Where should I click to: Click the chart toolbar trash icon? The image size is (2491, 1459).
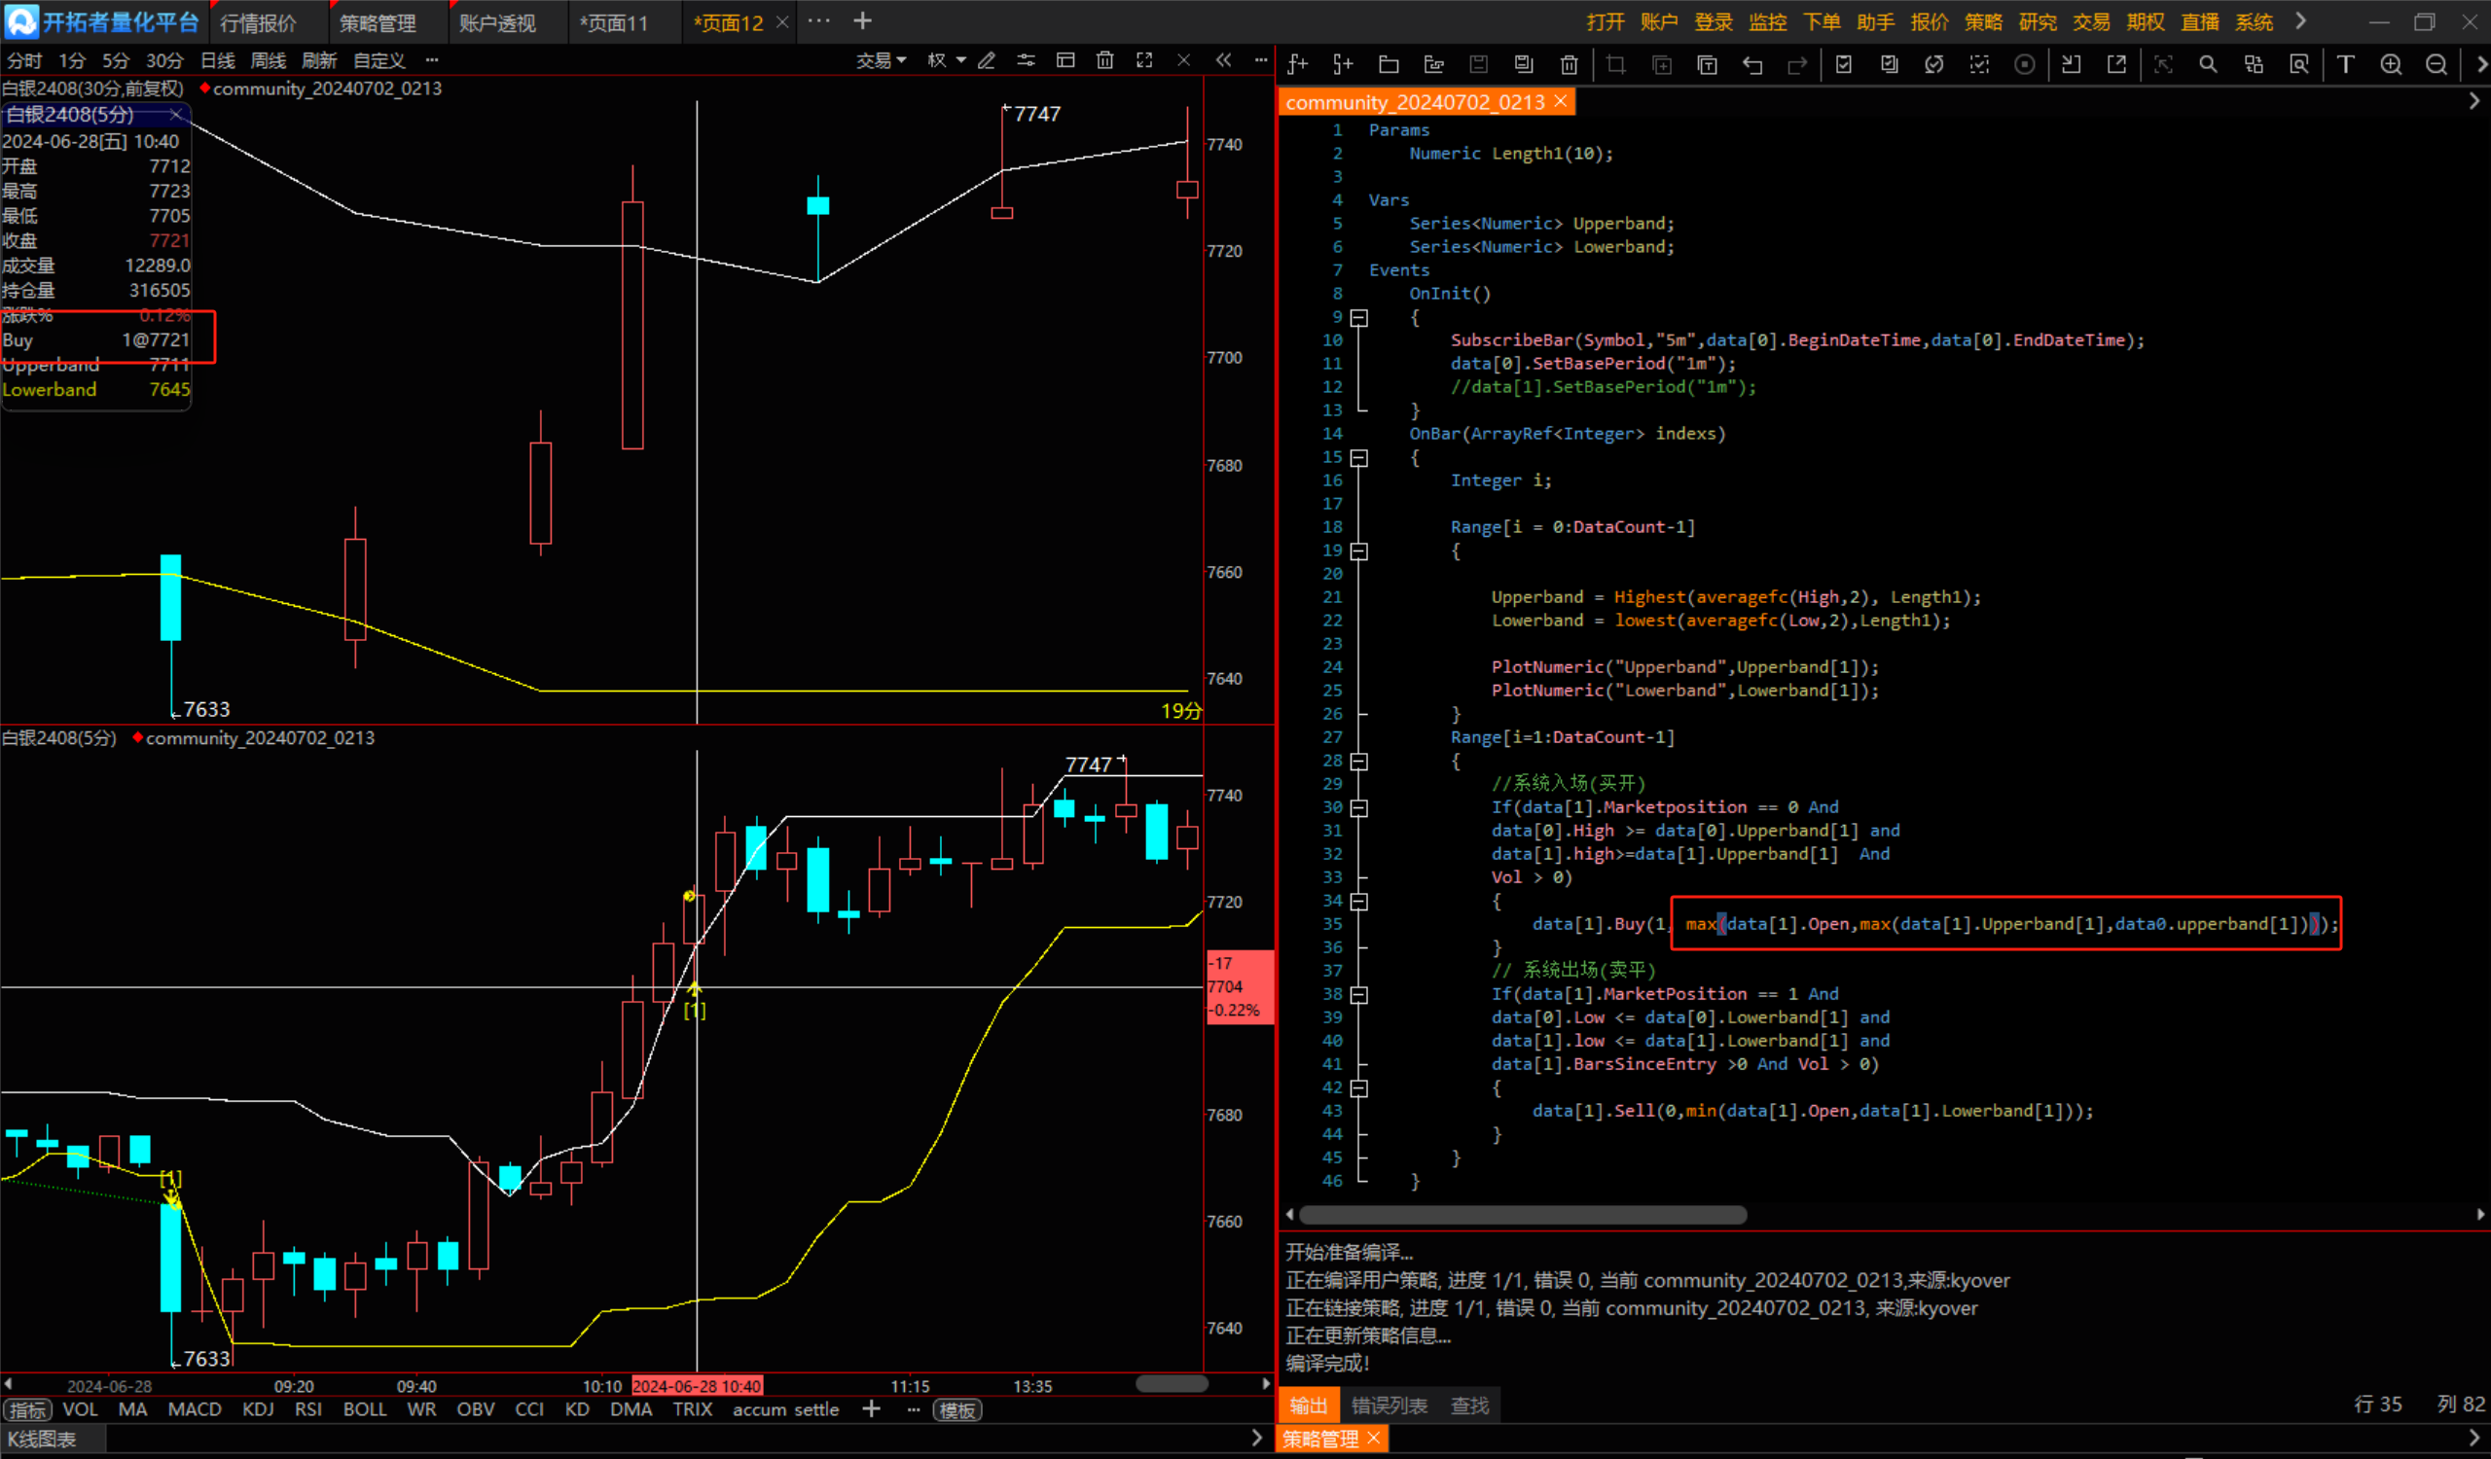1105,60
